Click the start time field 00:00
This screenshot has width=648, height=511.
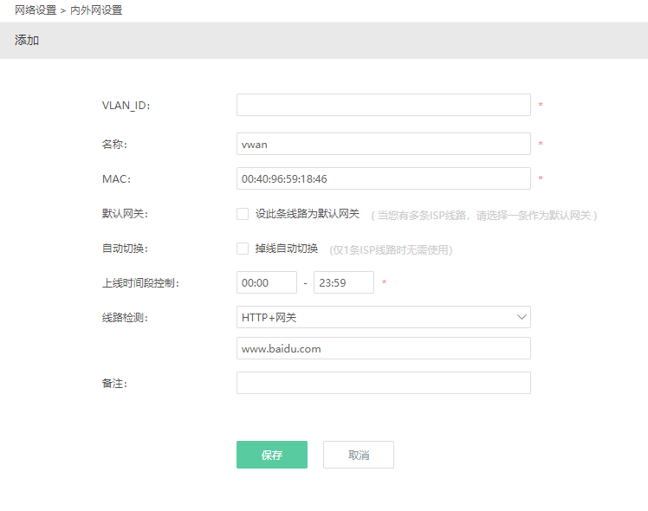click(x=267, y=282)
